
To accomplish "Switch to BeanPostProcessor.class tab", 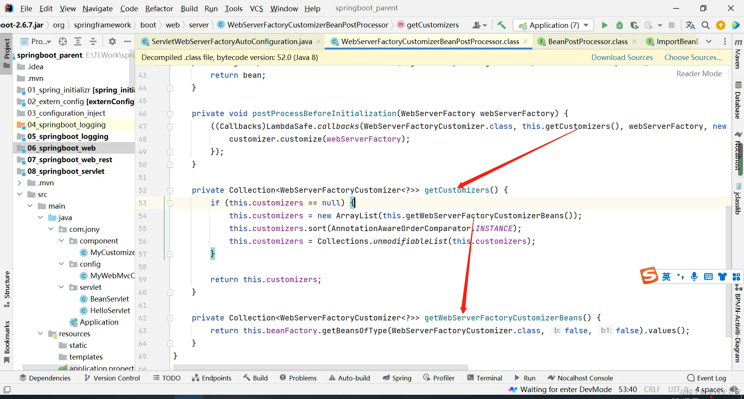I will click(x=587, y=41).
